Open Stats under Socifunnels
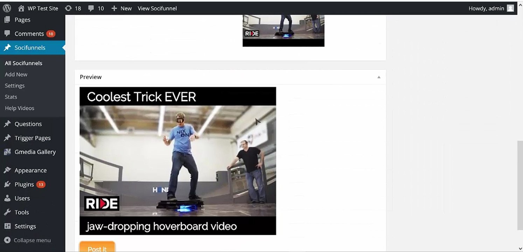Screen dimensions: 523x252 coord(11,97)
